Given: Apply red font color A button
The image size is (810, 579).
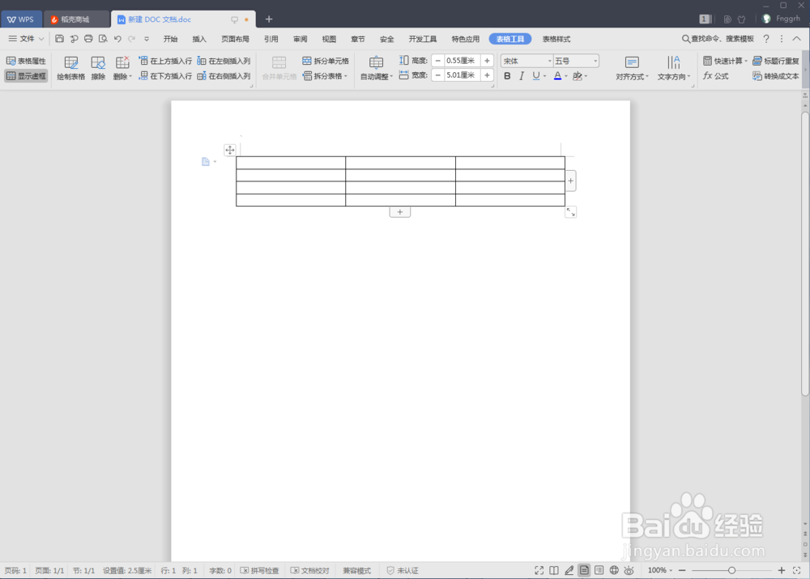Looking at the screenshot, I should tap(557, 76).
